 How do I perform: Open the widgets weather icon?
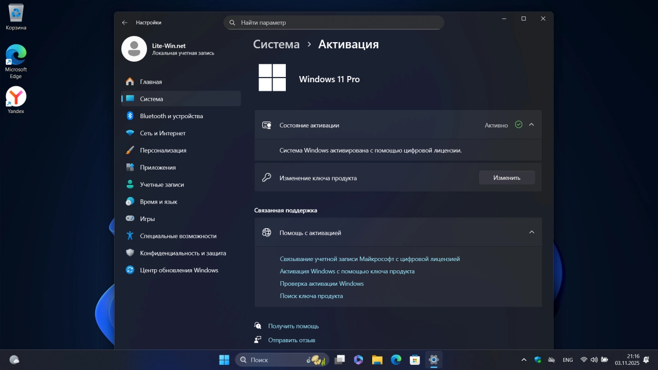click(14, 360)
